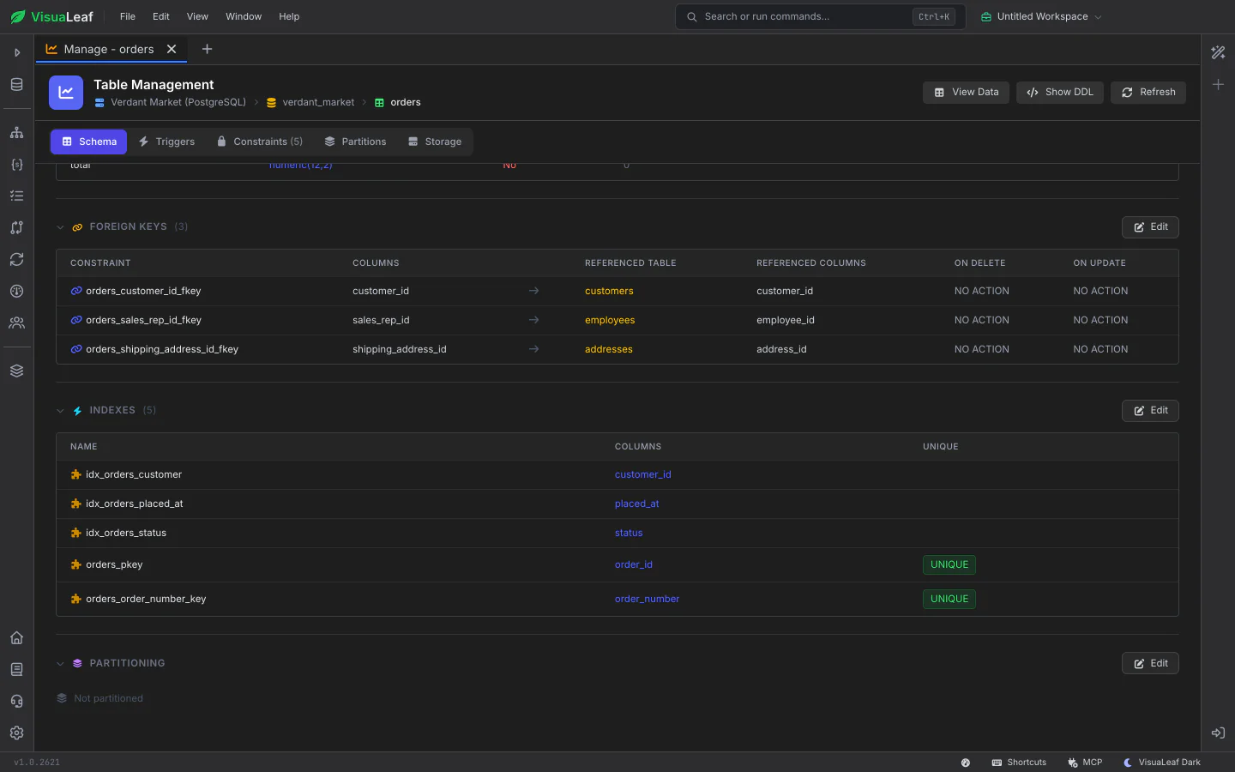Switch to the Triggers tab
Viewport: 1235px width, 772px height.
point(166,142)
